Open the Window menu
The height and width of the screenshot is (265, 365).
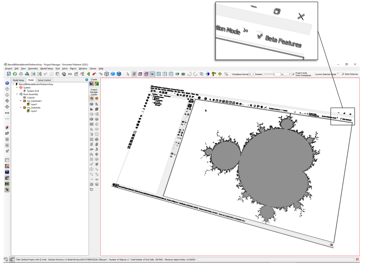pyautogui.click(x=83, y=68)
